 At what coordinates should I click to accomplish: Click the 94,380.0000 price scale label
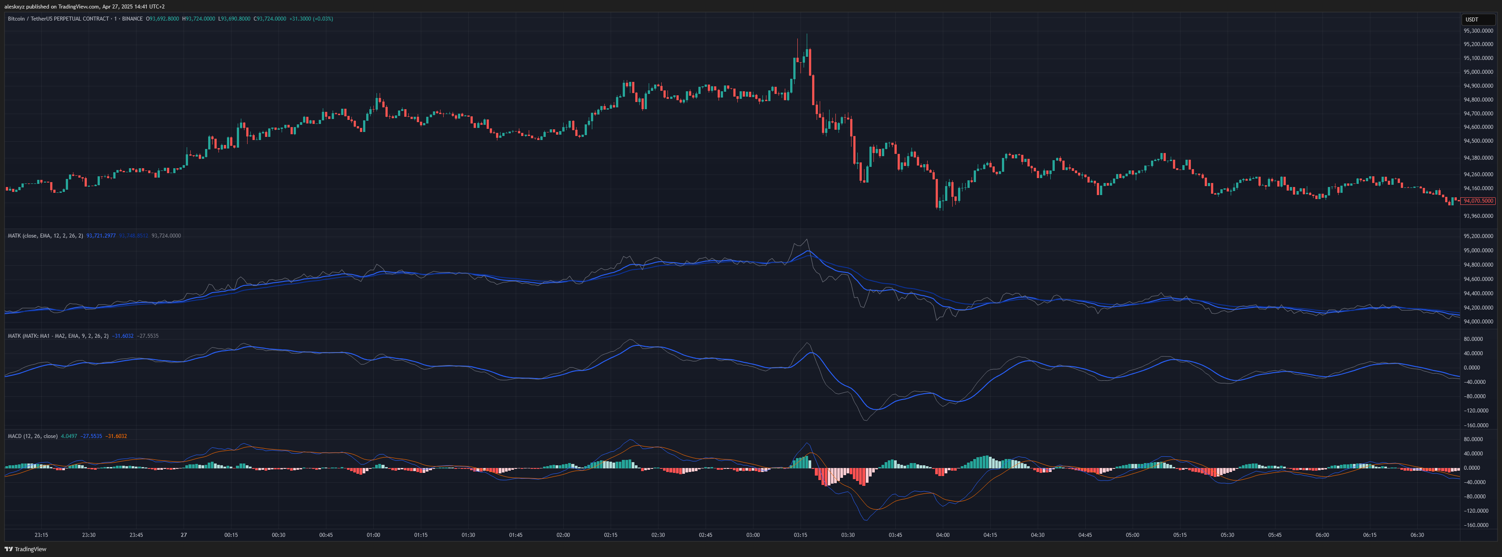(x=1478, y=158)
